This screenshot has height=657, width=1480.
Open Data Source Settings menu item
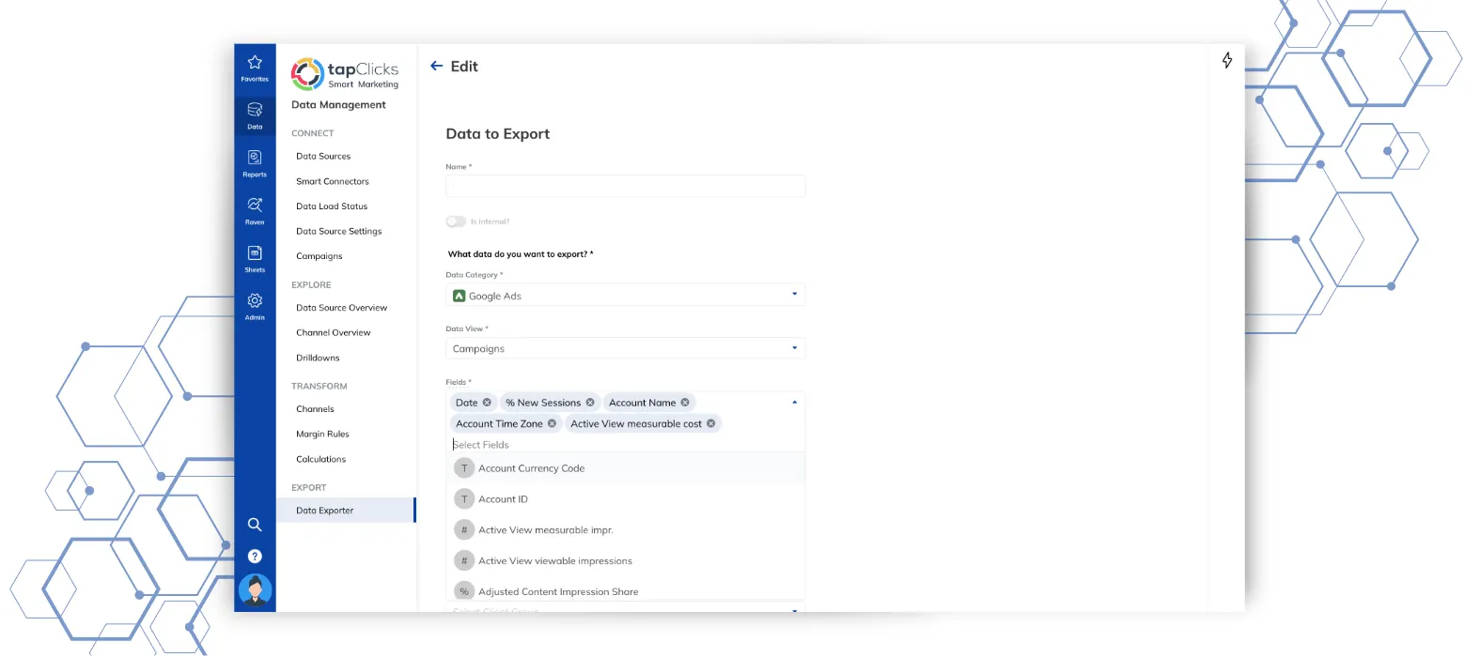339,231
